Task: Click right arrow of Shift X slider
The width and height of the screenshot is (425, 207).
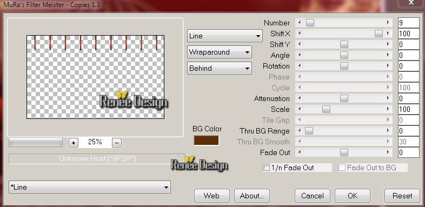Action: (388, 34)
